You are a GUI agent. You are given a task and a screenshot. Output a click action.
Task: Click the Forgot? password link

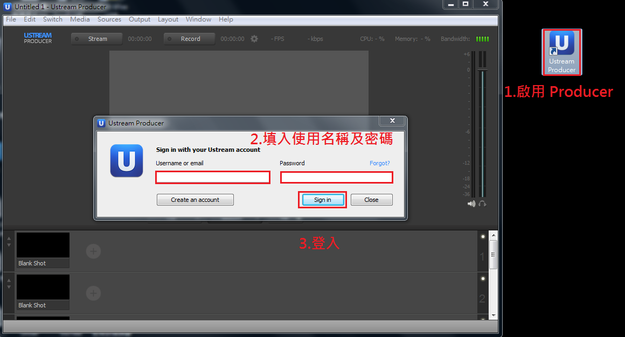(379, 163)
